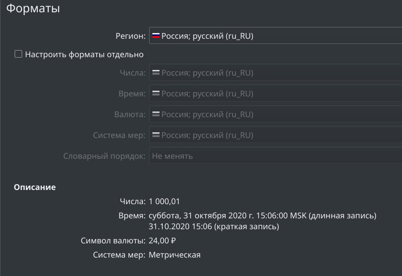Click the long time format sample line

(x=262, y=216)
